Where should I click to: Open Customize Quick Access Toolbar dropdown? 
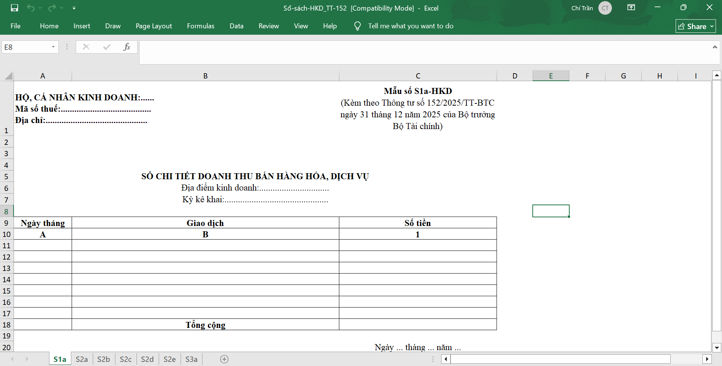(74, 8)
